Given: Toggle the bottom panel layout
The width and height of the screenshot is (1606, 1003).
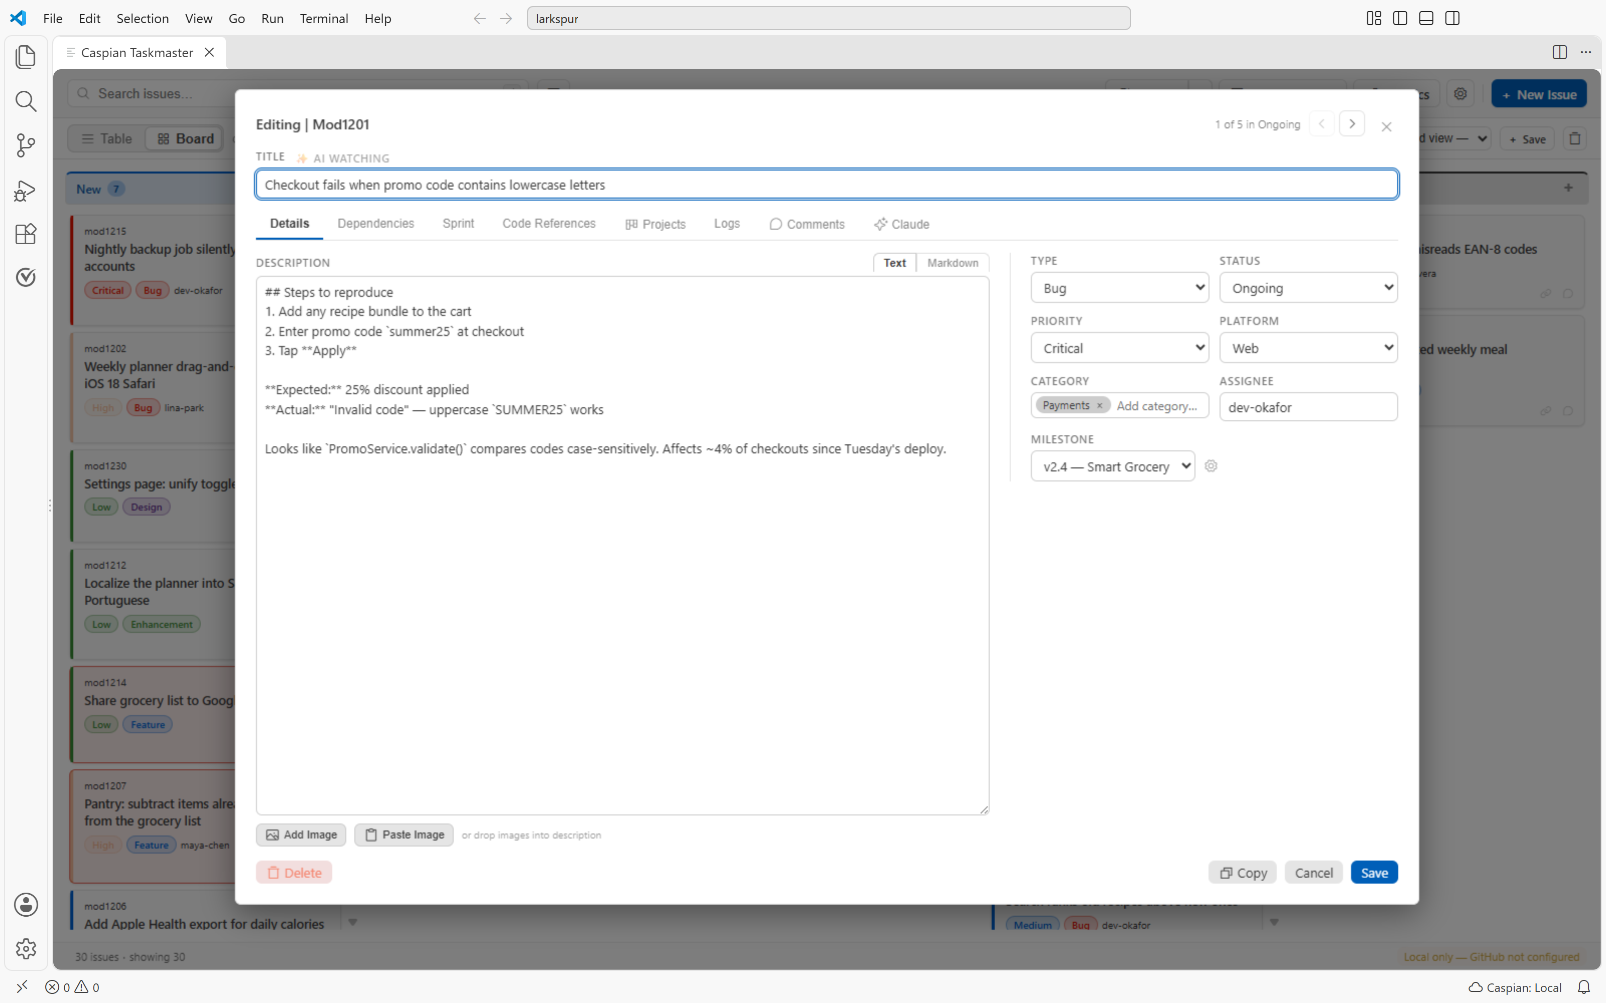Looking at the screenshot, I should (x=1426, y=19).
